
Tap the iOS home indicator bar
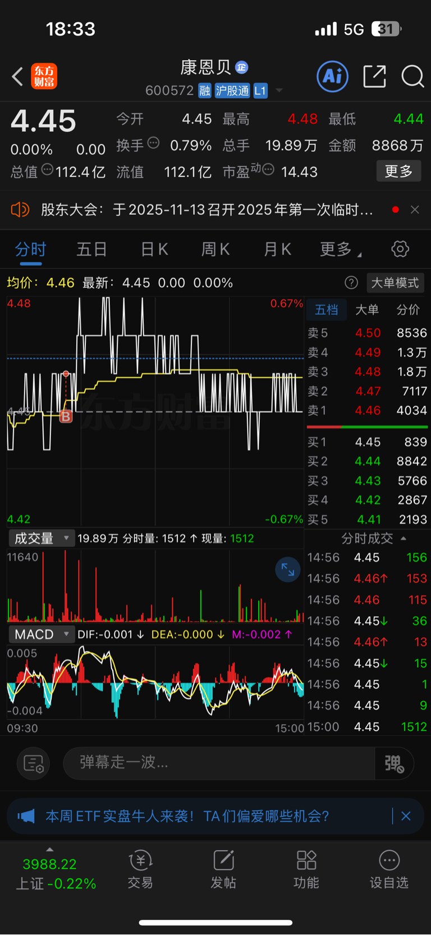[215, 923]
